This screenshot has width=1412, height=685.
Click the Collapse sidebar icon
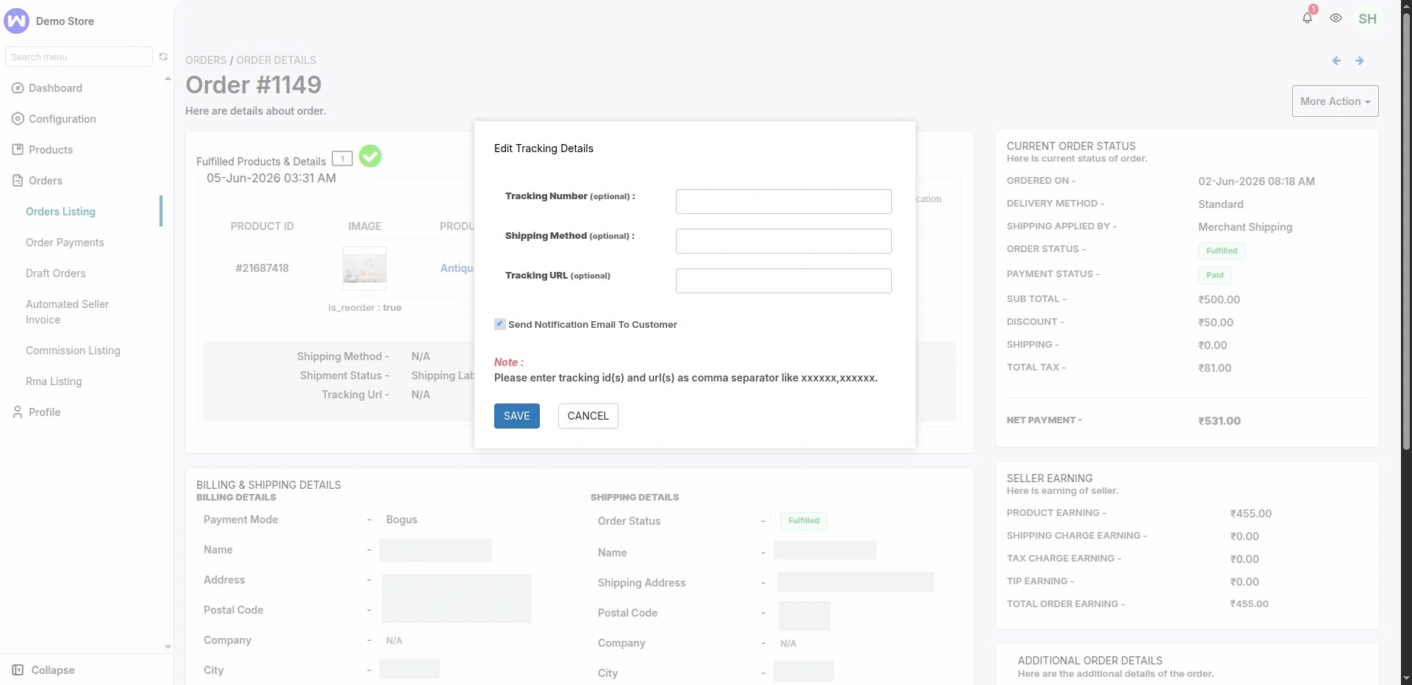(x=18, y=670)
